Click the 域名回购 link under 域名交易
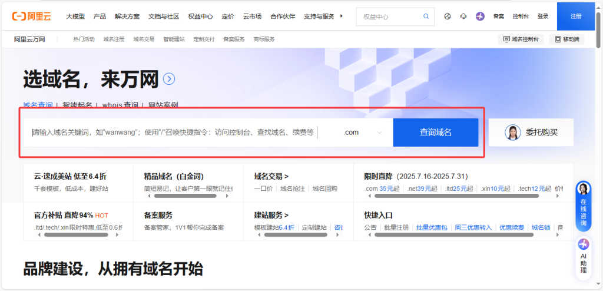This screenshot has width=603, height=291. click(x=324, y=189)
